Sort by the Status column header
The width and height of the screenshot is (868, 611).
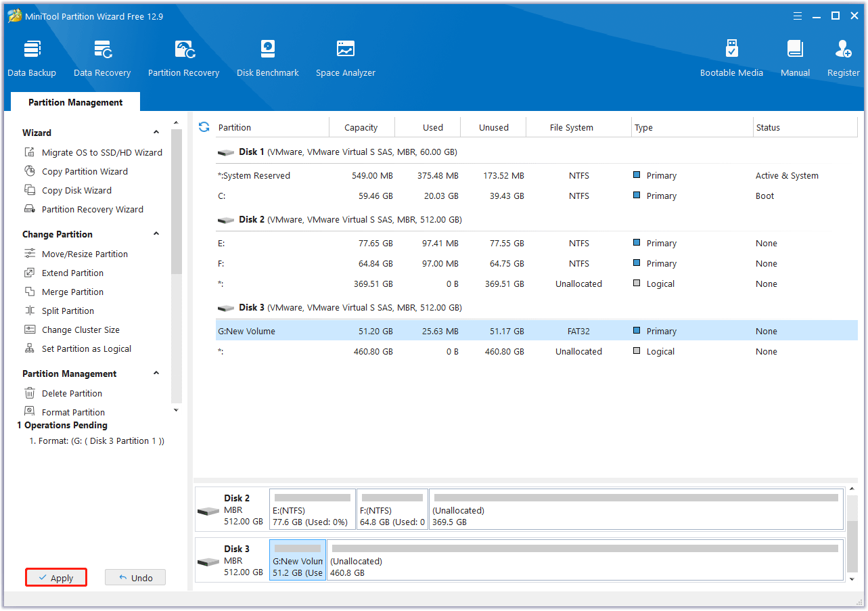(x=805, y=127)
